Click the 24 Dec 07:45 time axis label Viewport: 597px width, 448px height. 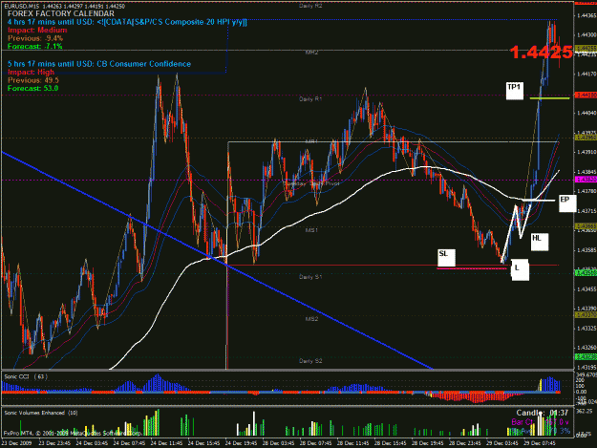(x=129, y=443)
